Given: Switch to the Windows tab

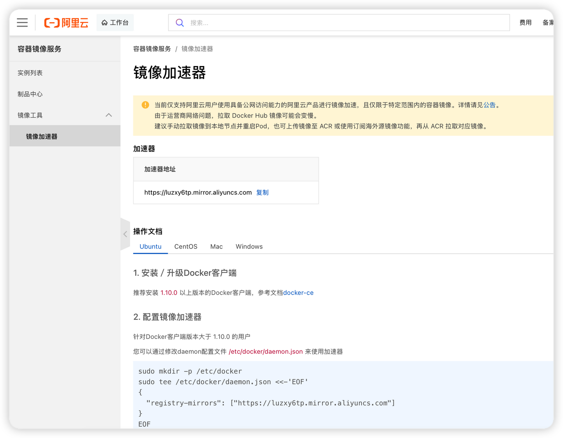Looking at the screenshot, I should click(x=249, y=247).
